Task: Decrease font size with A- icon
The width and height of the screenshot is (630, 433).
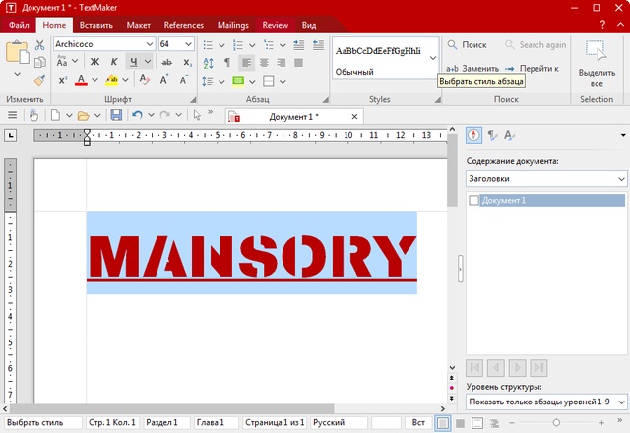Action: [184, 80]
